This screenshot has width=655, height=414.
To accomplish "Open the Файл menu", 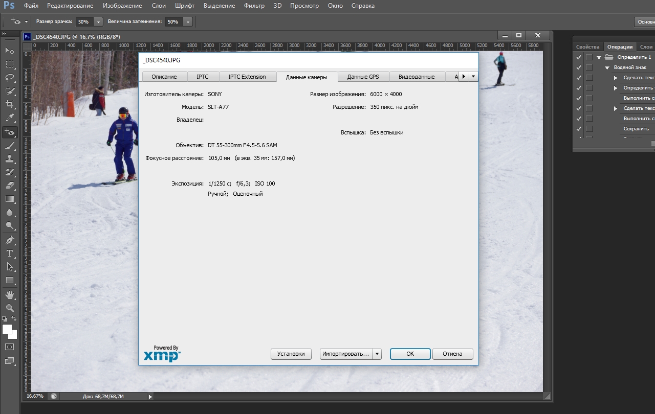I will point(31,6).
